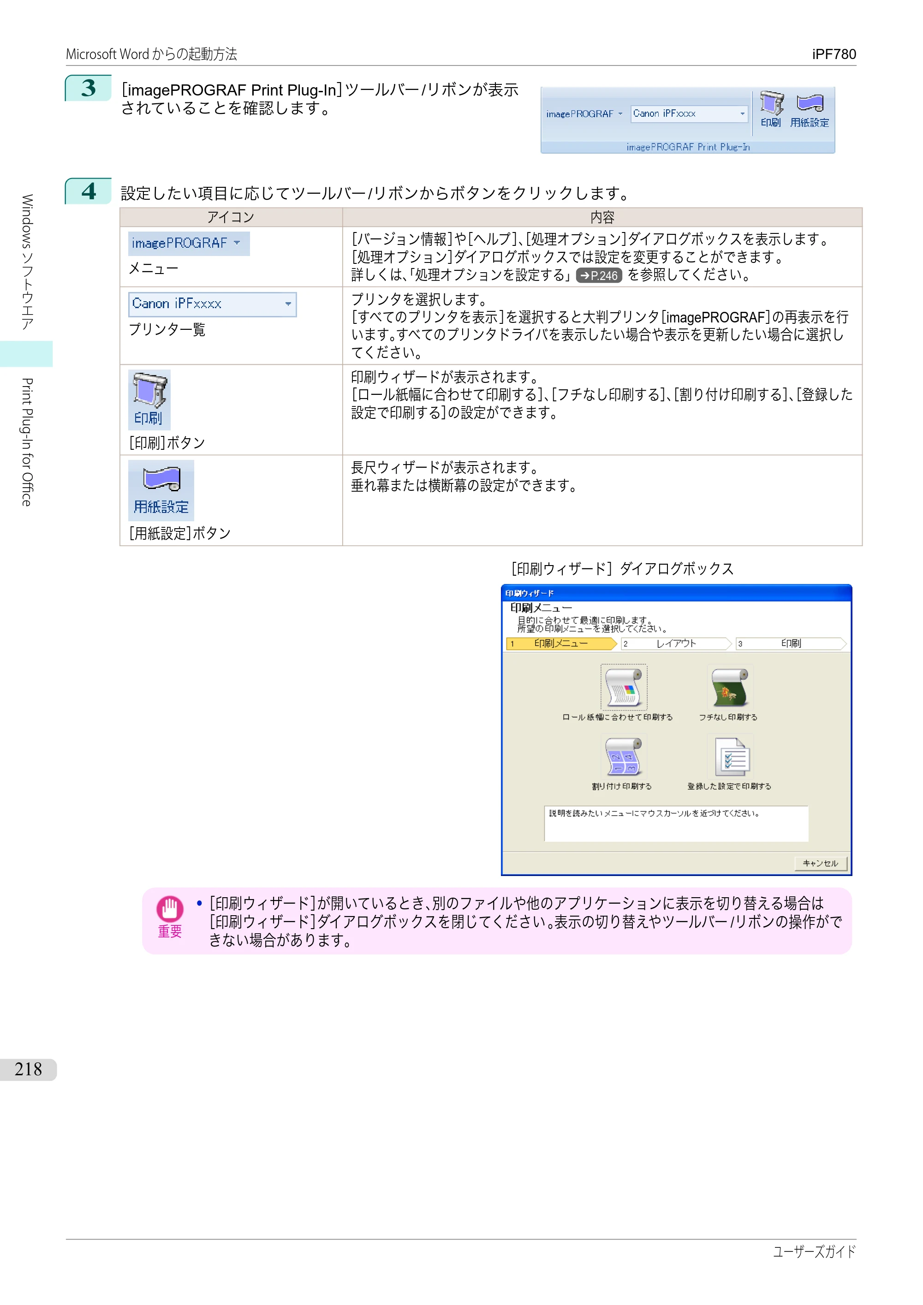923x1305 pixels.
Task: Click the imagePROGRAF Print Plug-In group label
Action: tap(688, 147)
